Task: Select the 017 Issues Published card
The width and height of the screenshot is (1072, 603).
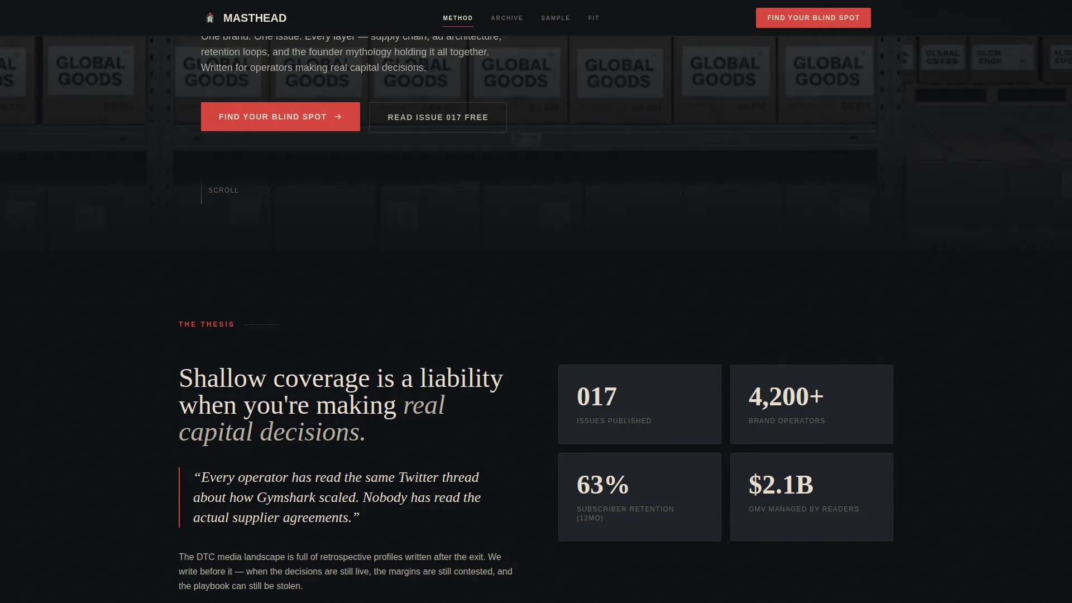Action: click(x=640, y=404)
